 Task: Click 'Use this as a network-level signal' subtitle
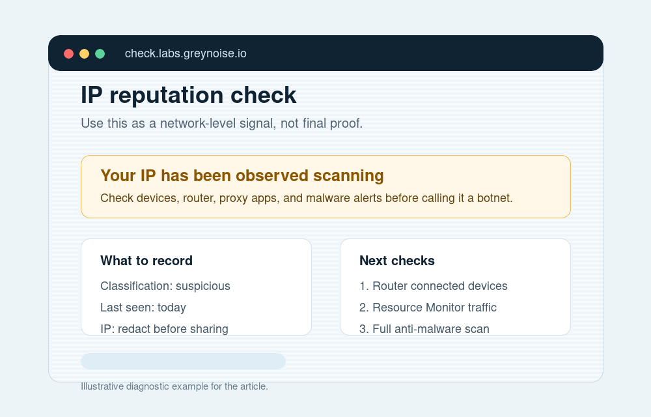coord(222,123)
